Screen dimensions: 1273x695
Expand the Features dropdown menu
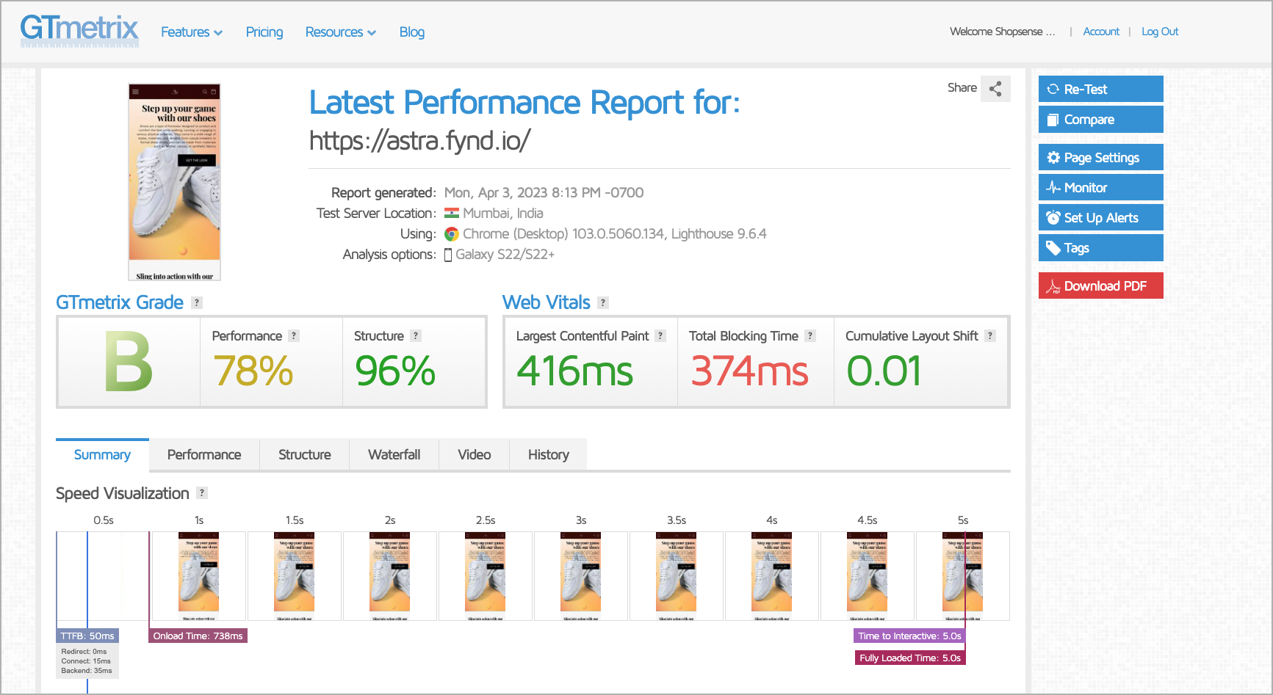click(192, 32)
